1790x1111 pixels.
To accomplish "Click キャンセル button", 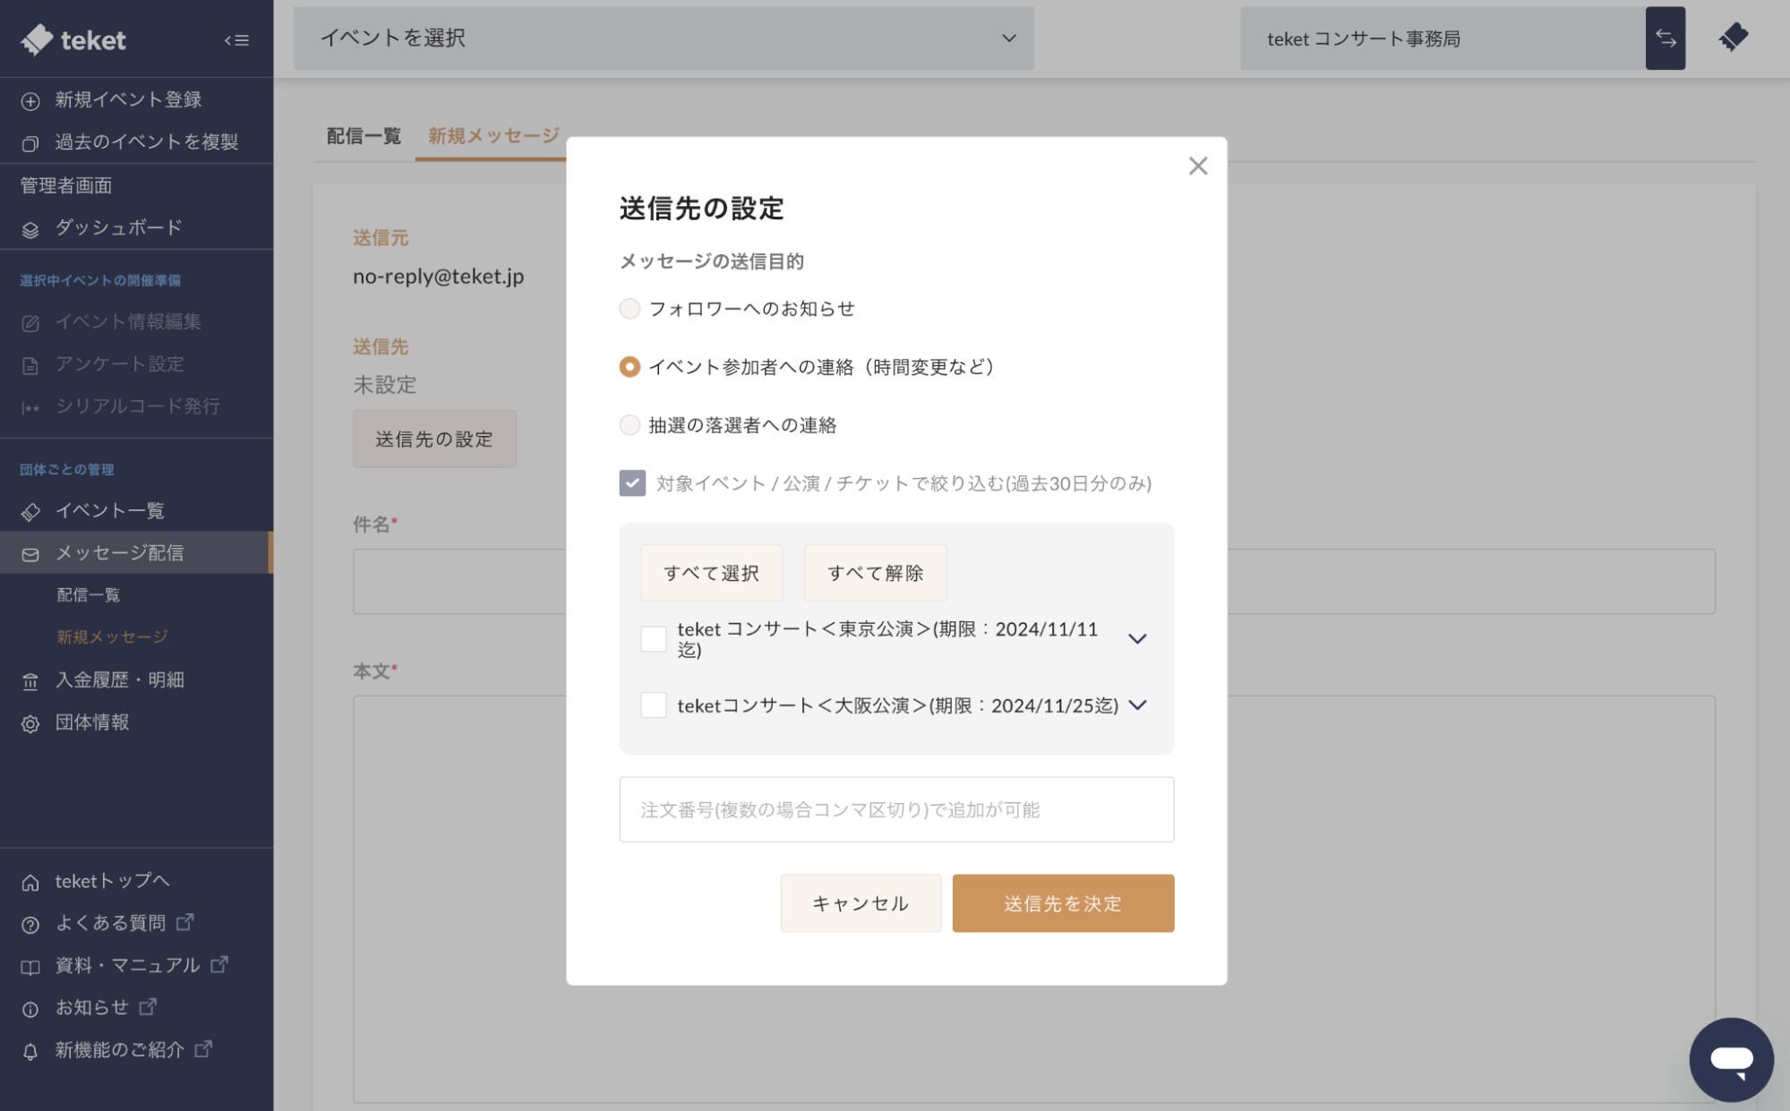I will [861, 903].
